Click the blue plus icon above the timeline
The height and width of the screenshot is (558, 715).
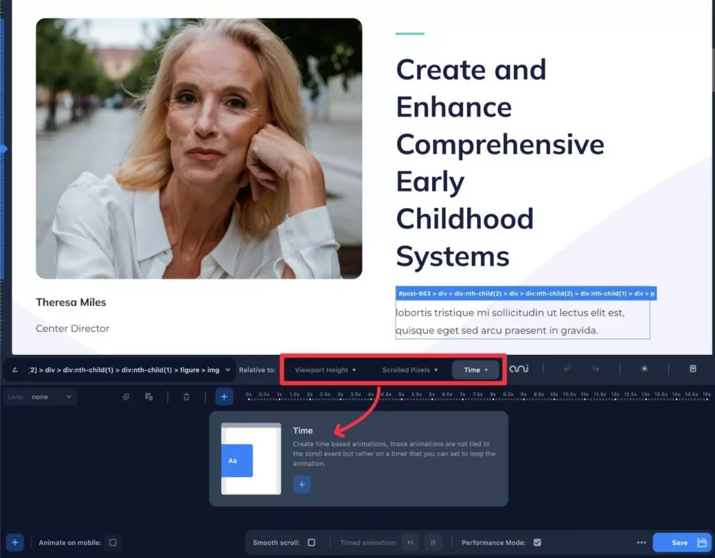point(223,397)
